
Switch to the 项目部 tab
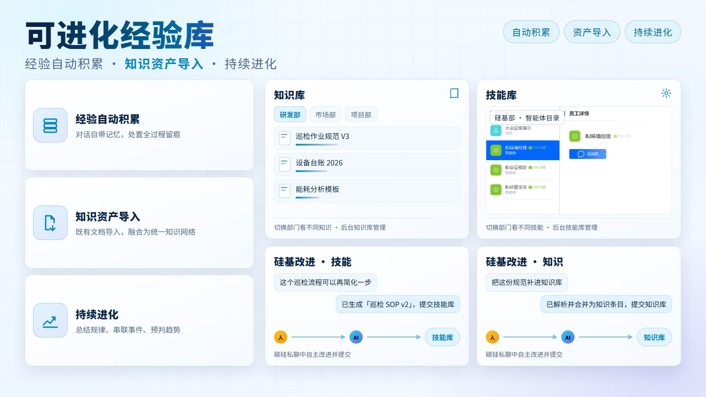pos(361,115)
